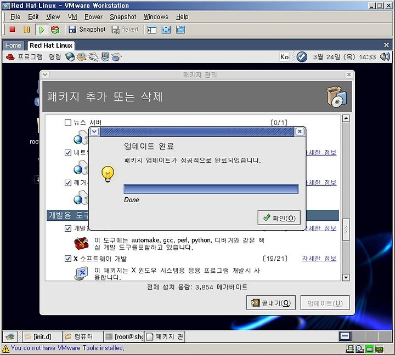395x355 pixels.
Task: Take a snapshot with Snapshot button
Action: point(87,30)
